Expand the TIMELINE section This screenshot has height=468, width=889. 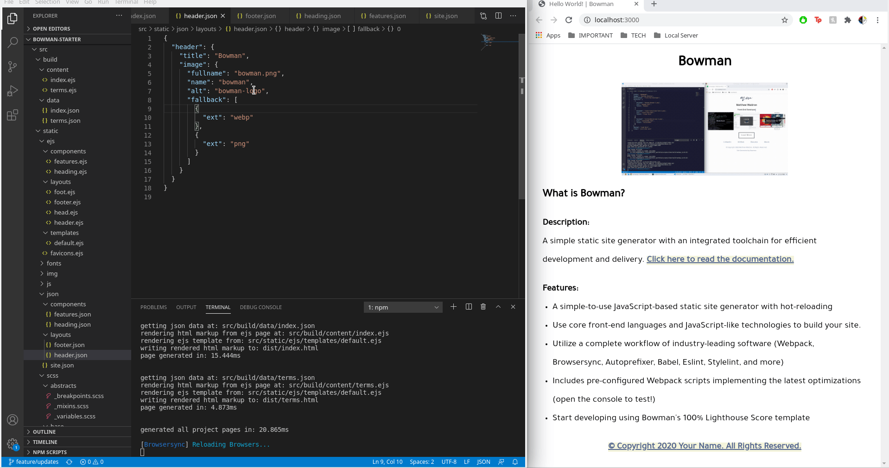(77, 442)
